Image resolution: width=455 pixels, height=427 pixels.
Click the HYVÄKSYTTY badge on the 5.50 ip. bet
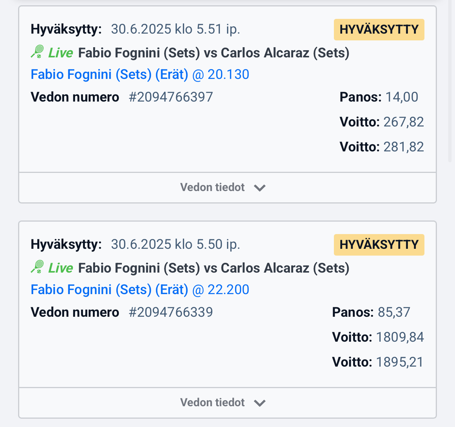tap(379, 245)
